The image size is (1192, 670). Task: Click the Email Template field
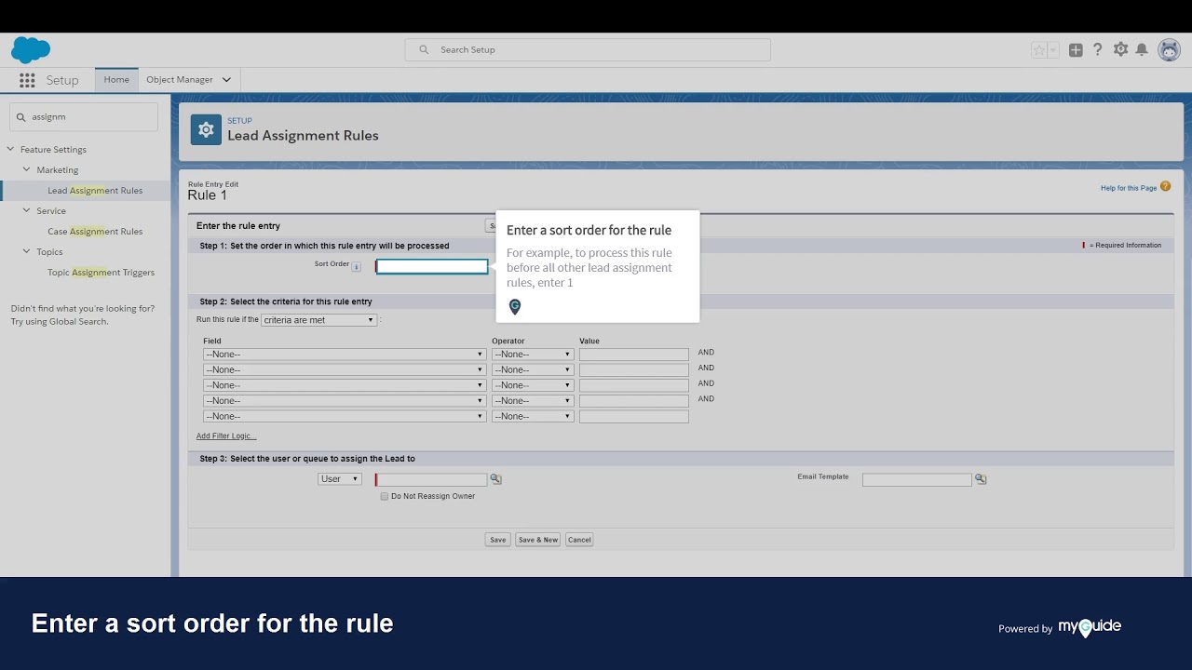pyautogui.click(x=916, y=479)
